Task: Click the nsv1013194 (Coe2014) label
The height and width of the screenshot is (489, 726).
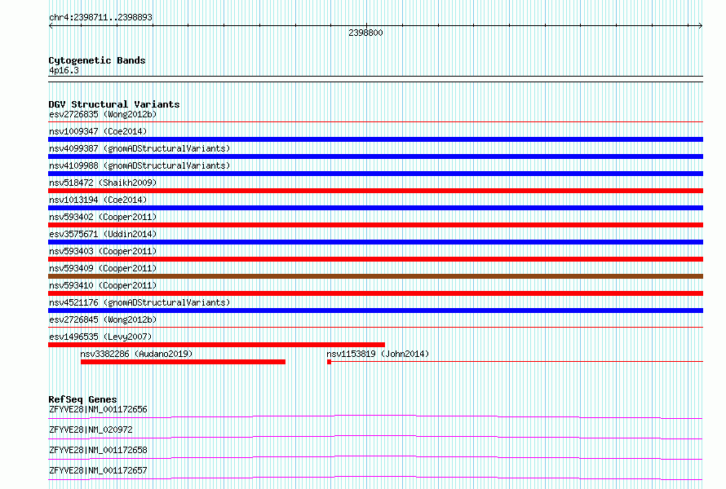Action: coord(98,200)
